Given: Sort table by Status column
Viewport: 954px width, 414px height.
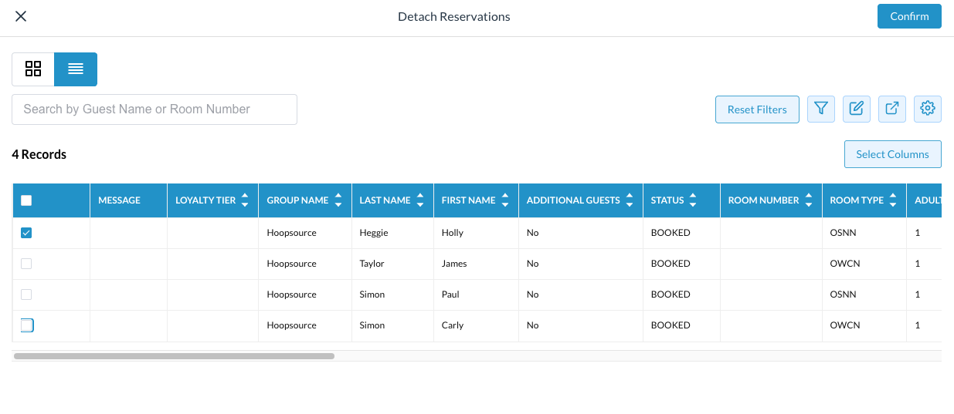Looking at the screenshot, I should (x=693, y=200).
